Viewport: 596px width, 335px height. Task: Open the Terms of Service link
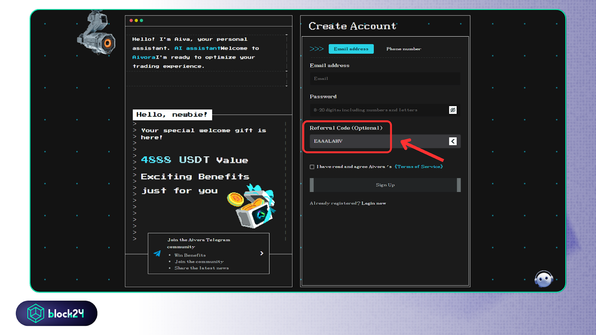pos(419,166)
